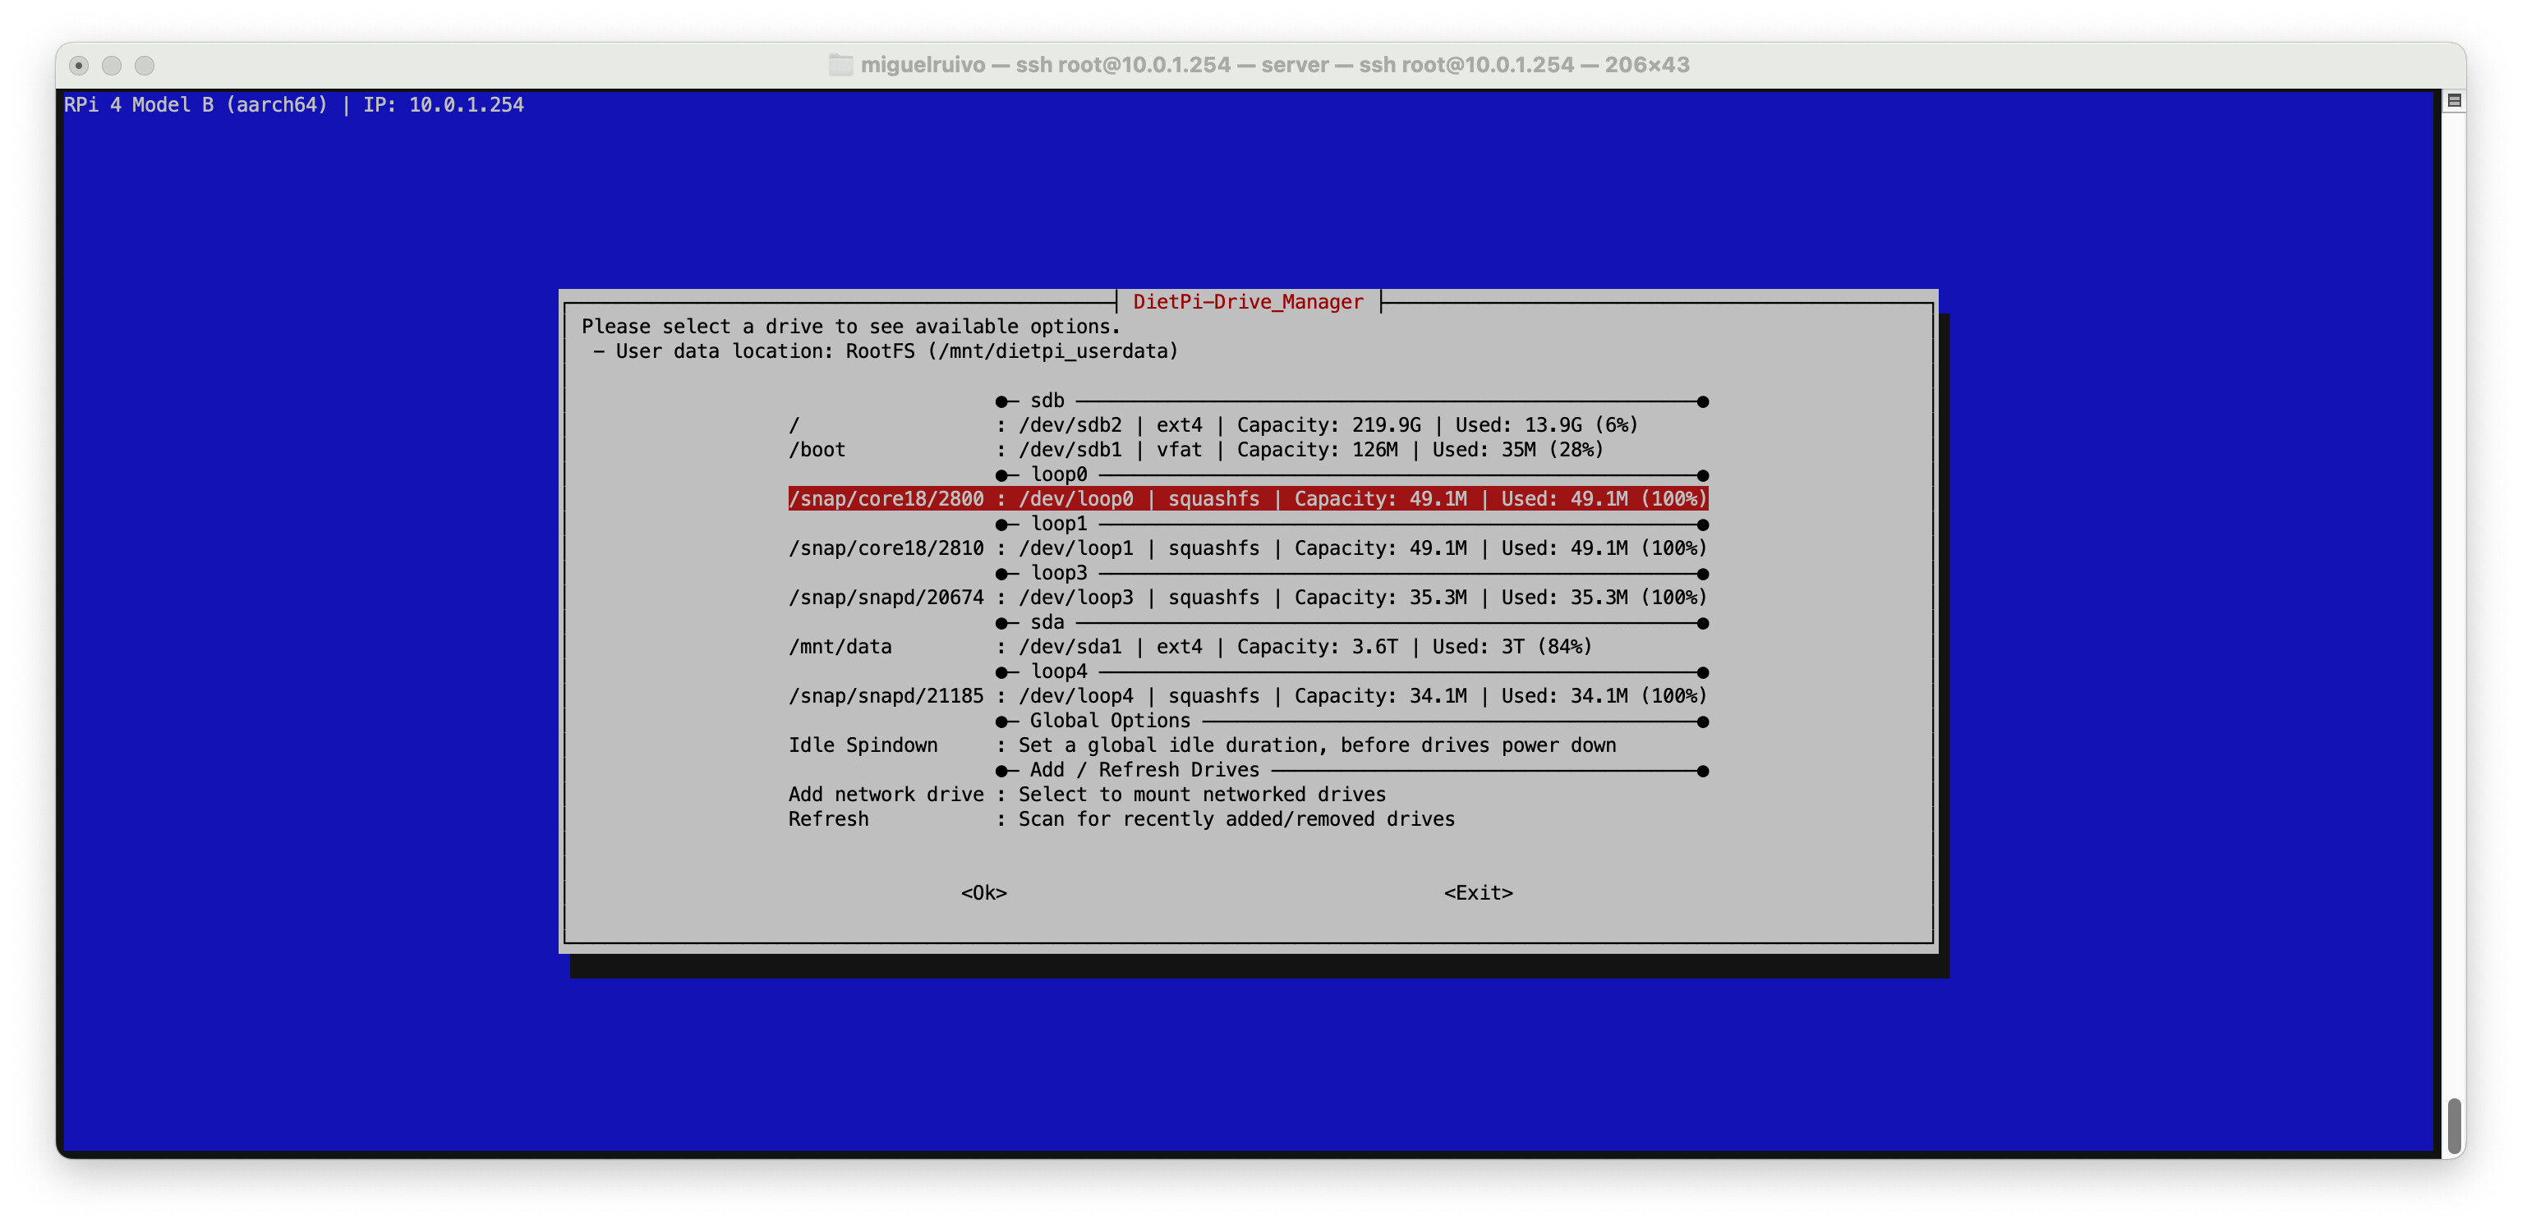The width and height of the screenshot is (2522, 1228).
Task: Choose Refresh to scan for drives
Action: pos(1249,819)
